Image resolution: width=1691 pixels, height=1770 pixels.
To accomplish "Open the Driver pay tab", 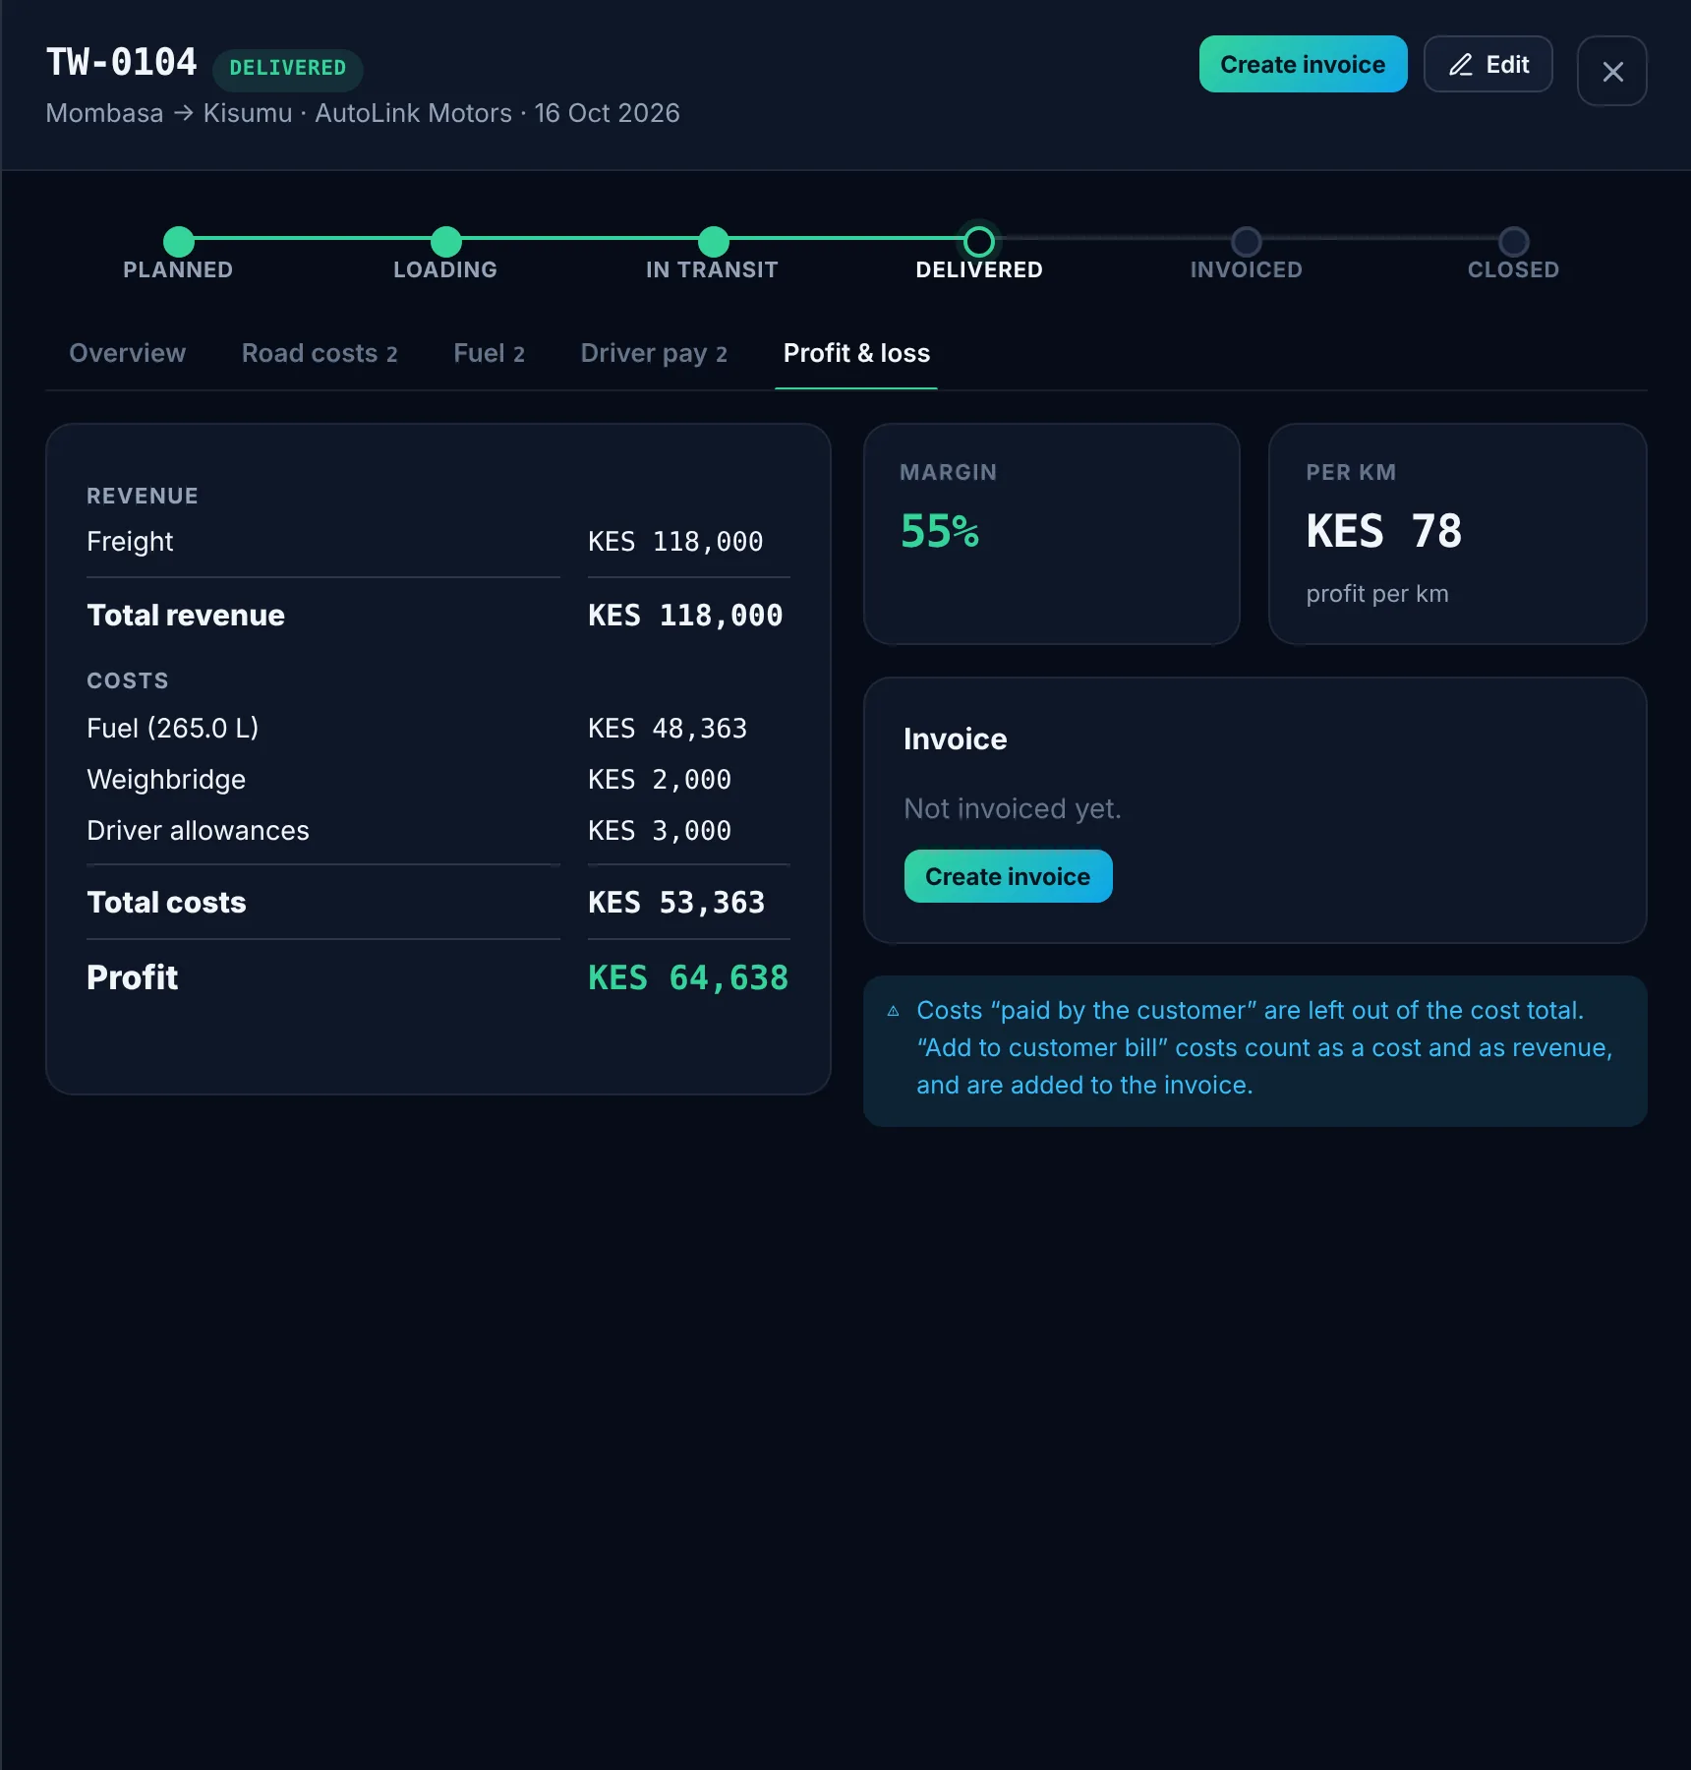I will pyautogui.click(x=654, y=353).
